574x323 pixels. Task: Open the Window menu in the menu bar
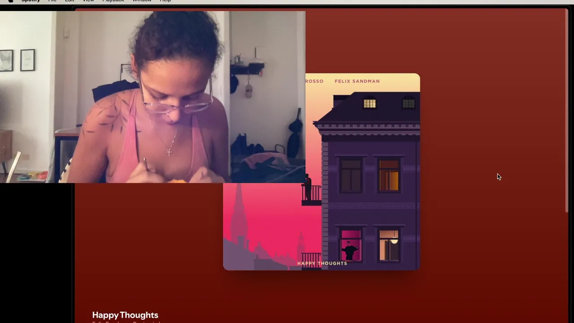coord(142,1)
